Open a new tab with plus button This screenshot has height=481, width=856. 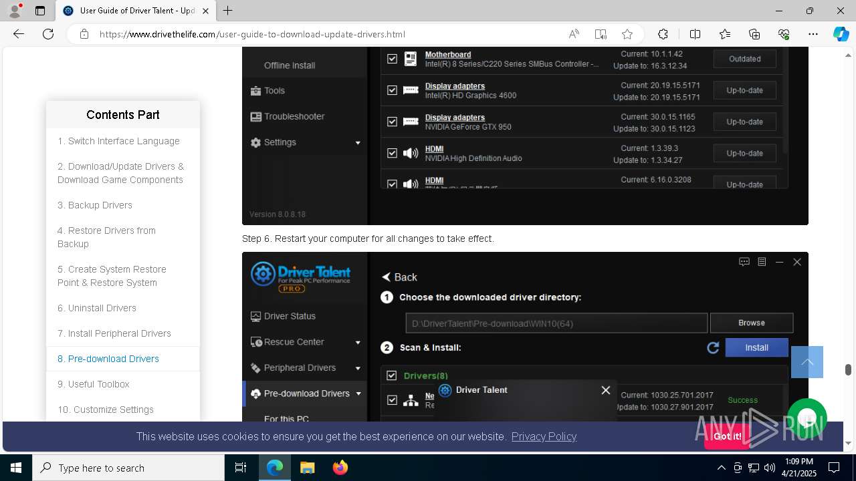coord(228,11)
